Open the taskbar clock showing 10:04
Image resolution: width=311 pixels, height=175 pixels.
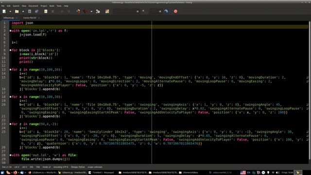(x=287, y=173)
